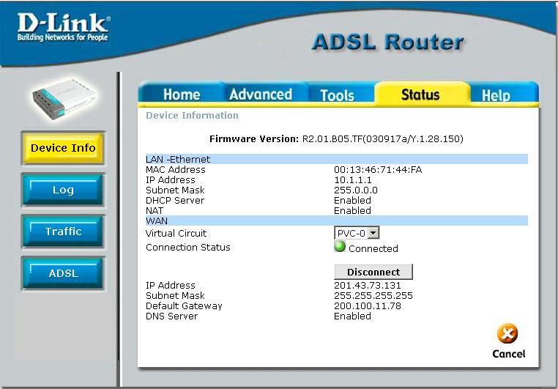The width and height of the screenshot is (558, 389).
Task: Click the Cancel text label
Action: pyautogui.click(x=508, y=354)
